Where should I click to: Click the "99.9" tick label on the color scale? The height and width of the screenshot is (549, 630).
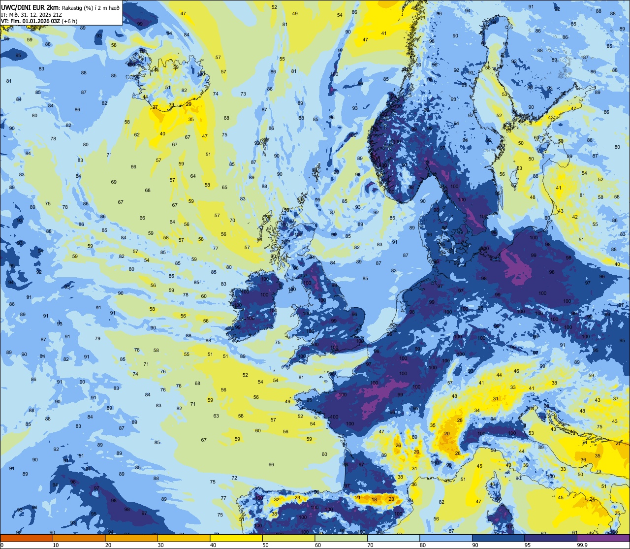(x=583, y=545)
